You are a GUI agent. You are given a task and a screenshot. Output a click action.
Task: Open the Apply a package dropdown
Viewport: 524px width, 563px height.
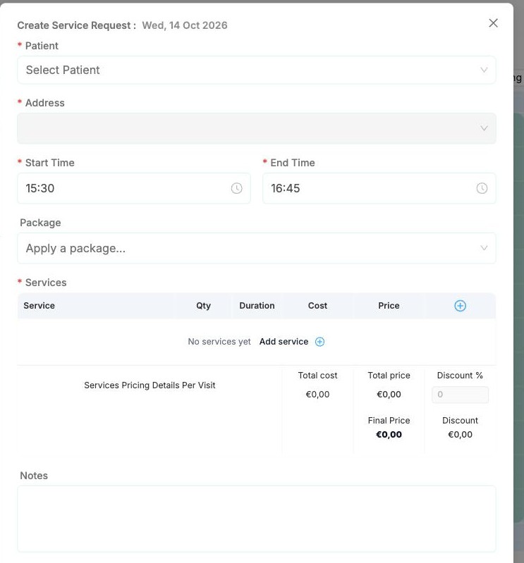coord(257,248)
